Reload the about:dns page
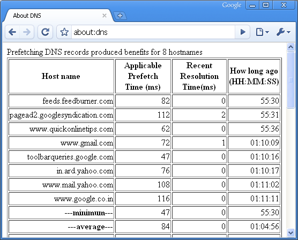The height and width of the screenshot is (240, 298). click(45, 32)
